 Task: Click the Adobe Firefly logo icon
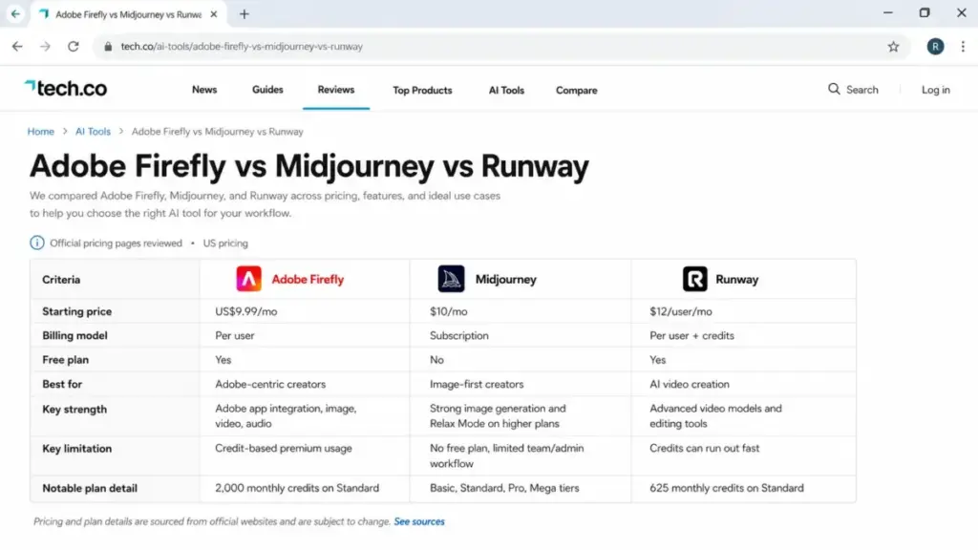[x=248, y=279]
